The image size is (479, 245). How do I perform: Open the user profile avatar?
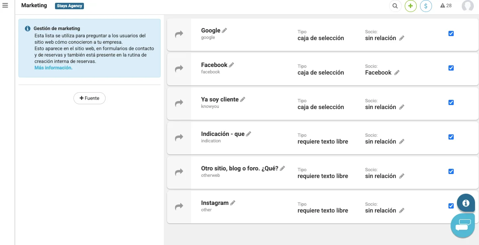[x=467, y=6]
